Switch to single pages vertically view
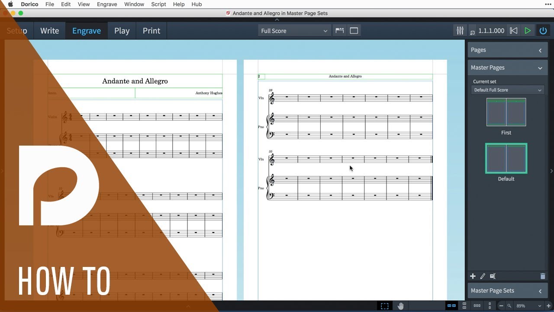Image resolution: width=554 pixels, height=312 pixels. click(490, 305)
